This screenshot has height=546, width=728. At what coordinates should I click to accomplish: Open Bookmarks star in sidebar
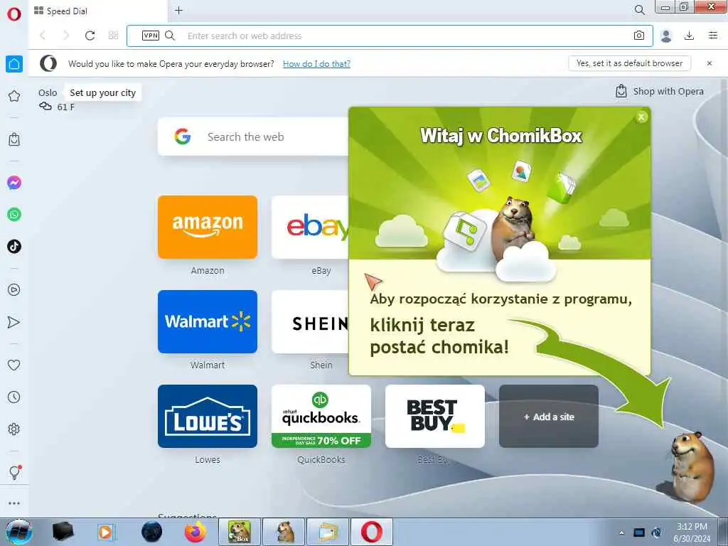pyautogui.click(x=14, y=96)
